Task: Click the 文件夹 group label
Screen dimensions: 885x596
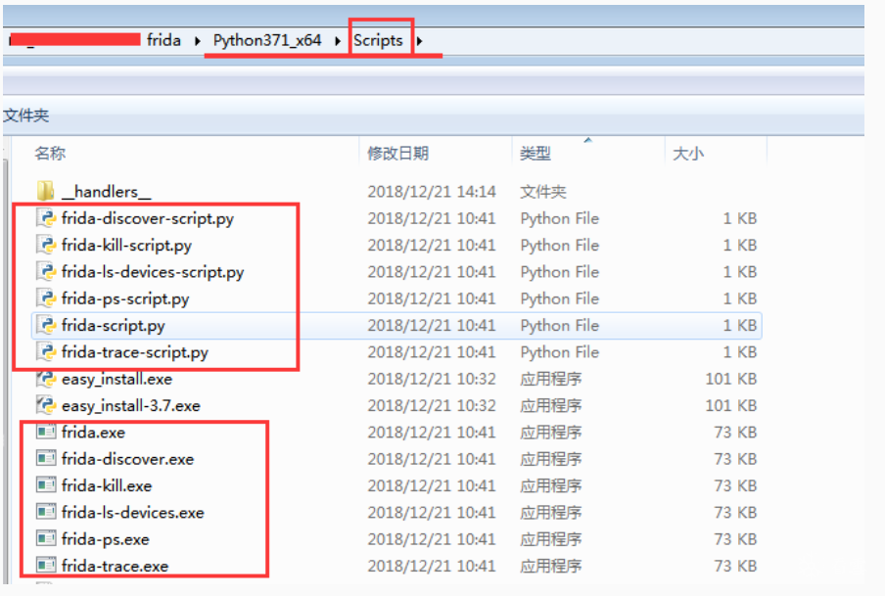Action: click(x=26, y=115)
